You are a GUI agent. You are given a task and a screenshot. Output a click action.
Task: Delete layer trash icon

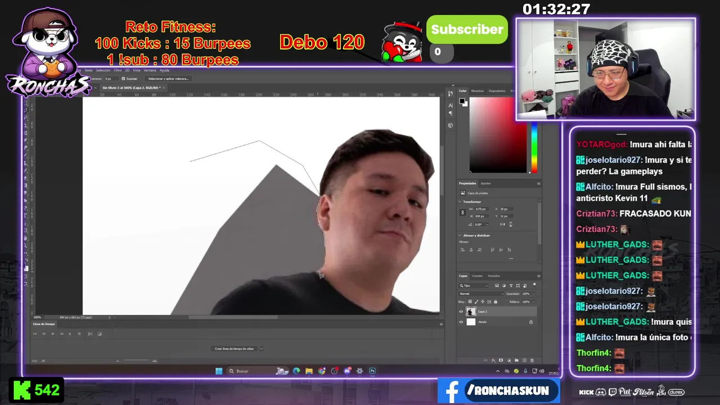click(x=532, y=360)
